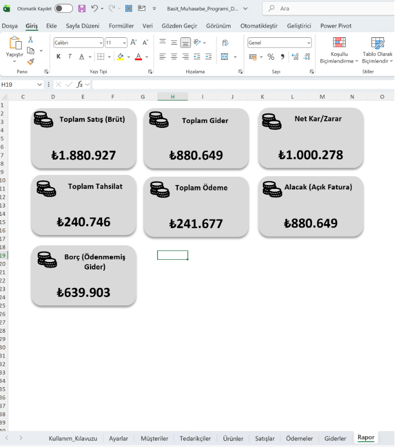Open the Satışlar sheet tab
The width and height of the screenshot is (412, 447).
pos(265,438)
